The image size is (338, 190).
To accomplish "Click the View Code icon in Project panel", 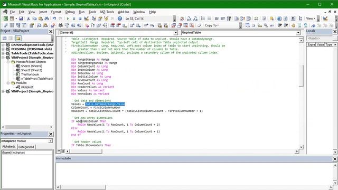I will [5, 39].
